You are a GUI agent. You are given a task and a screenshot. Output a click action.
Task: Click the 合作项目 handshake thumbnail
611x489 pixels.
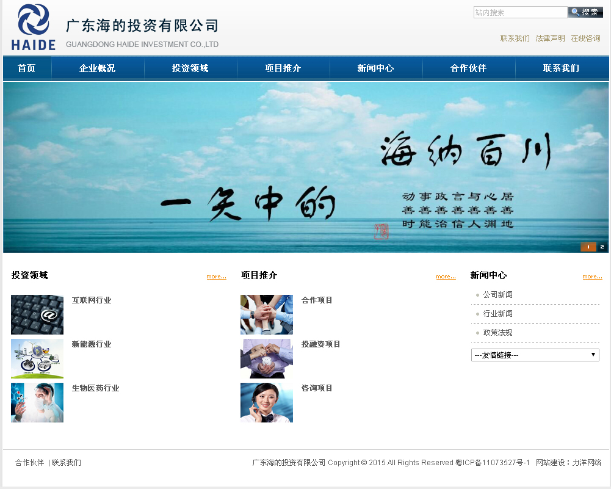coord(267,315)
